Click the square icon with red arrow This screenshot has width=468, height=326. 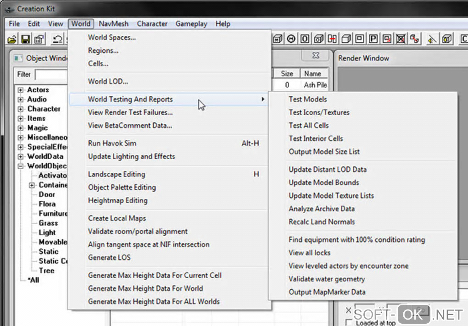(387, 39)
